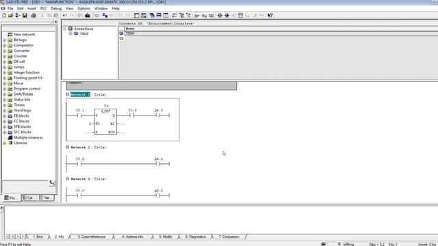Viewport: 438px width, 246px height.
Task: Click the Cut toolbar icon
Action: coord(42,15)
